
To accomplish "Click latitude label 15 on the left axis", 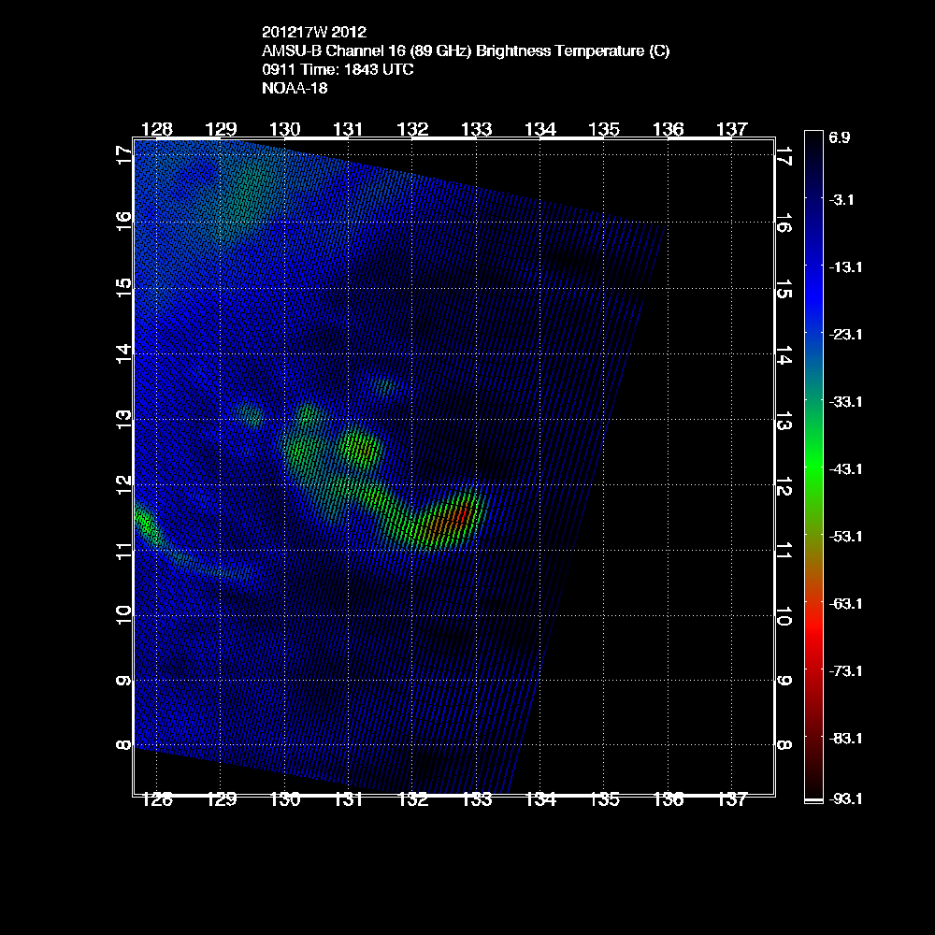I will click(x=124, y=289).
